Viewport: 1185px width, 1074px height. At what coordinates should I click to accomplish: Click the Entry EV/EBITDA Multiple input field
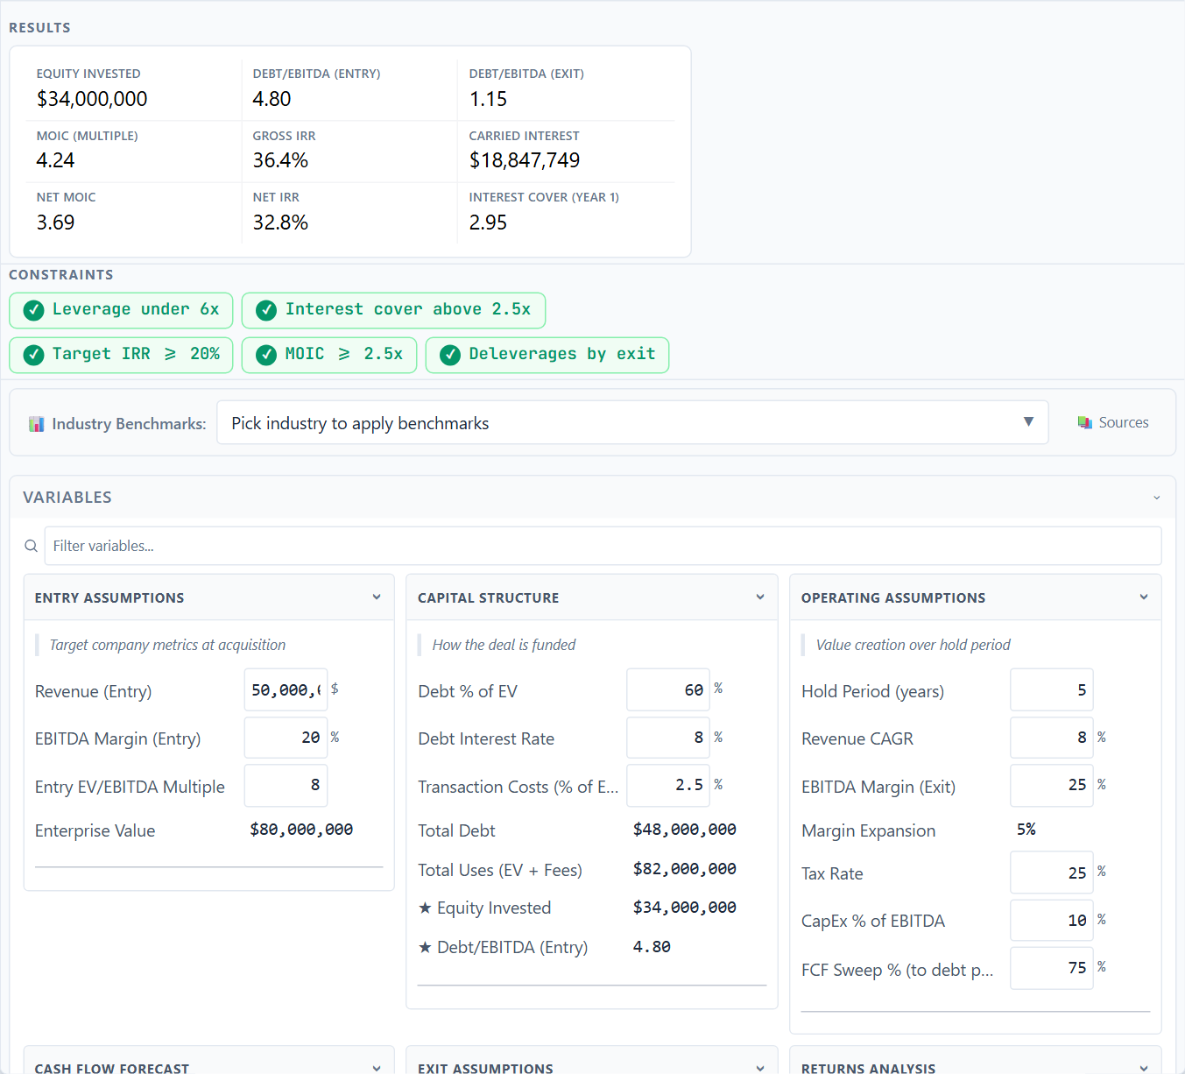(x=286, y=786)
